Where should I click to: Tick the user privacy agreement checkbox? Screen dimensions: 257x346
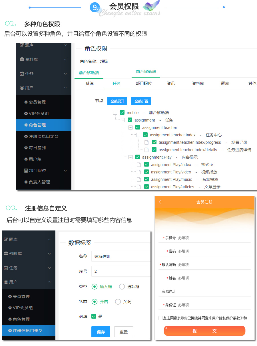tap(160, 318)
